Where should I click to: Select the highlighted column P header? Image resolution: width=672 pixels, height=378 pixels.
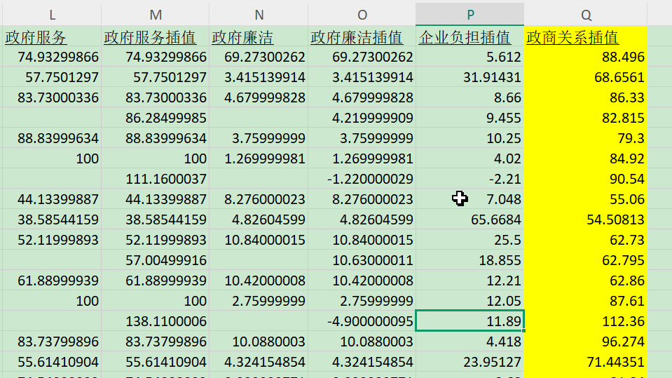[469, 13]
